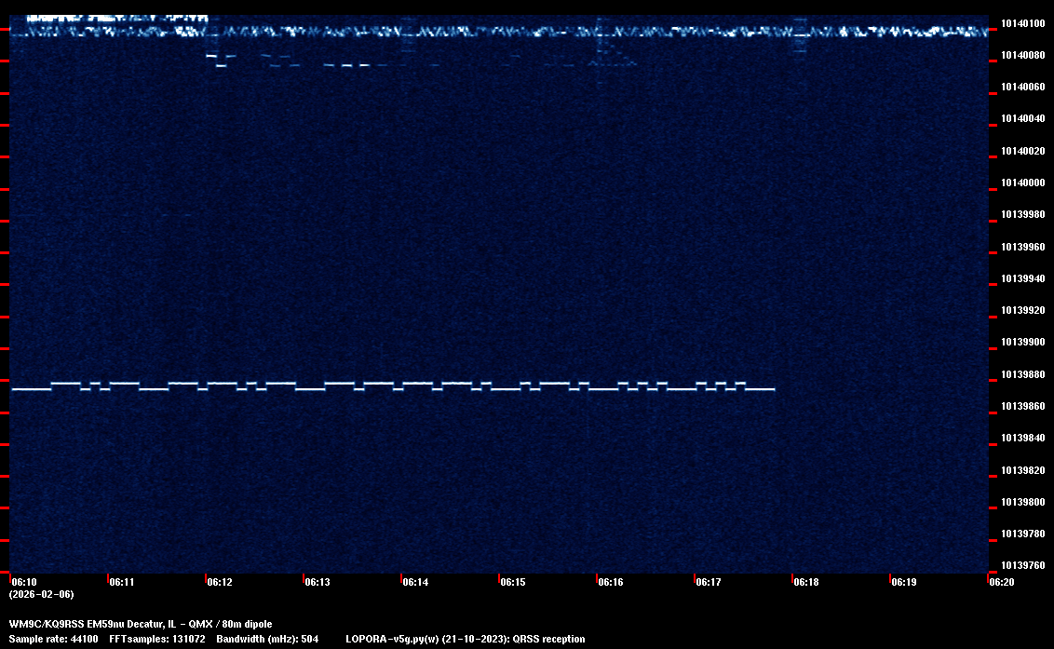
Task: Click the faint triangular signal near 06:16
Action: 615,58
